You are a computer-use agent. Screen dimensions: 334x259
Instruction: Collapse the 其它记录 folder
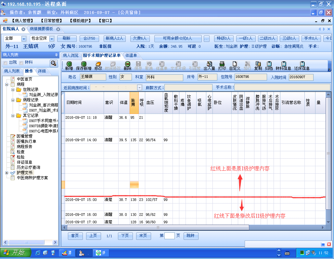13,116
